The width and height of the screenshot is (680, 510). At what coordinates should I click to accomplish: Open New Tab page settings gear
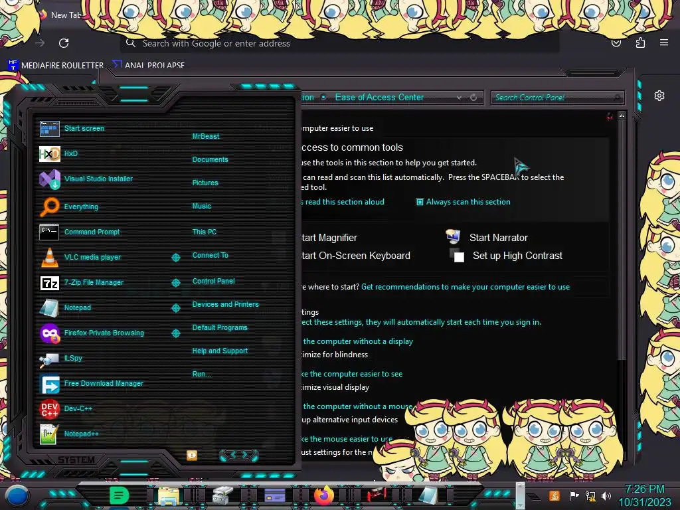[659, 96]
